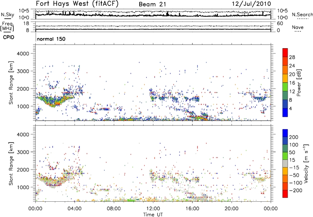Click the '12:00' time tick label
This screenshot has height=217, width=313.
point(153,209)
